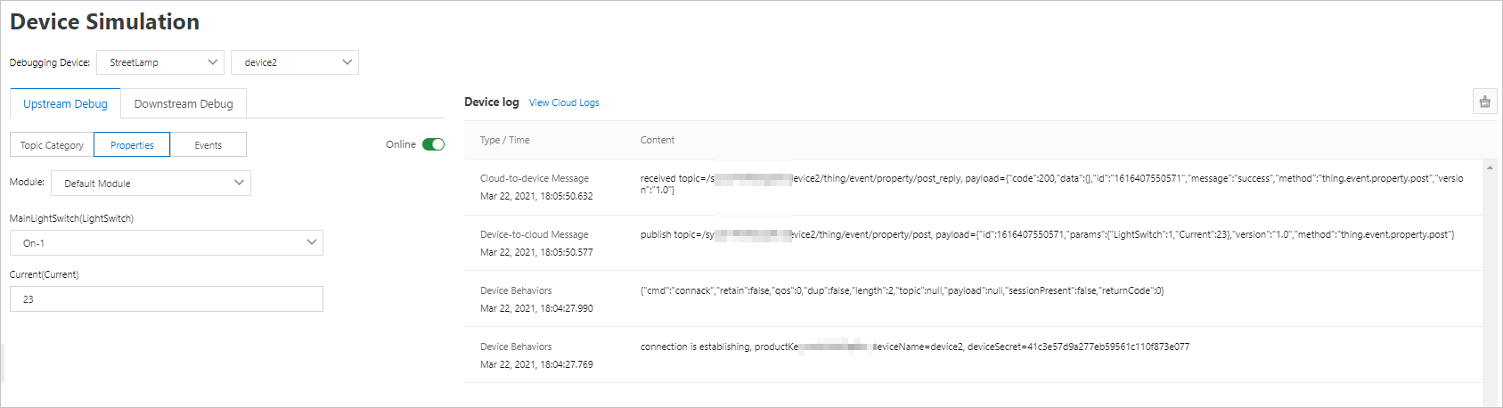
Task: Click the MainLightSwitch(LightSwitch) label
Action: point(71,218)
